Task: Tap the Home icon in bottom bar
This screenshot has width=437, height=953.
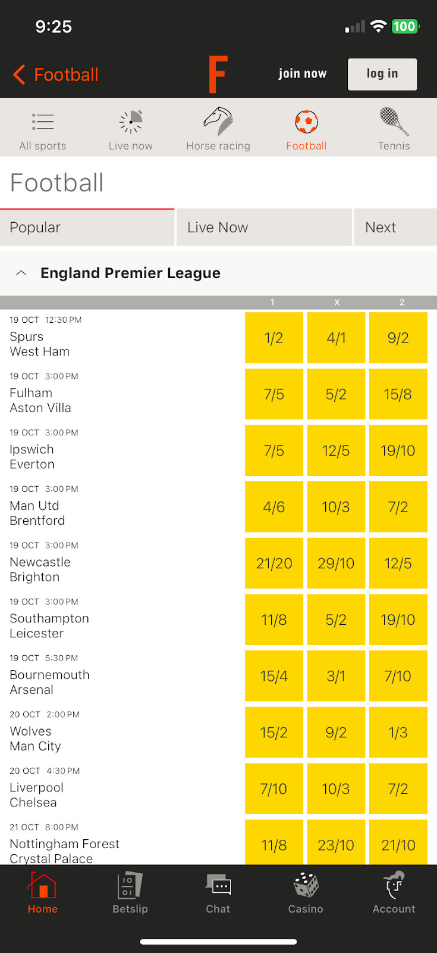Action: click(43, 885)
